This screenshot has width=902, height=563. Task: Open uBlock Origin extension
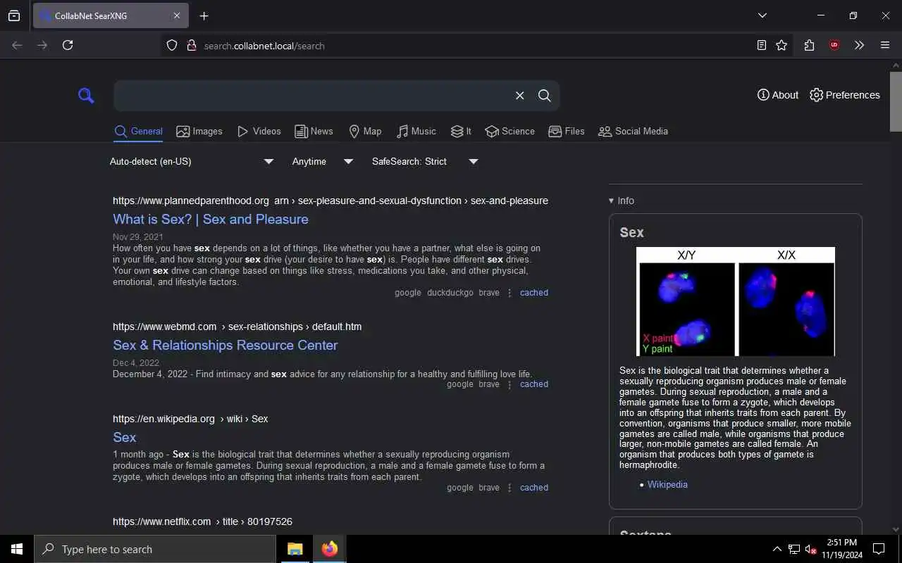(834, 45)
